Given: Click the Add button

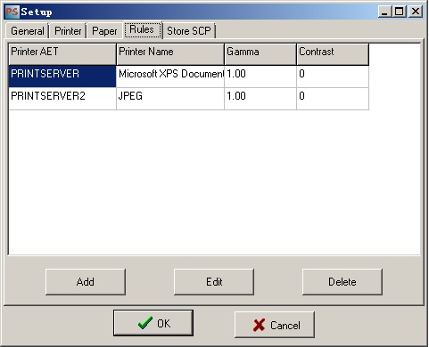Looking at the screenshot, I should (86, 282).
